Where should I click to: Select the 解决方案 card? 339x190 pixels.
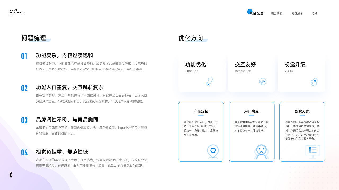[302, 131]
